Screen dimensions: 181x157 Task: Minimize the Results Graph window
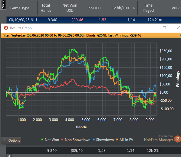[x=151, y=28]
